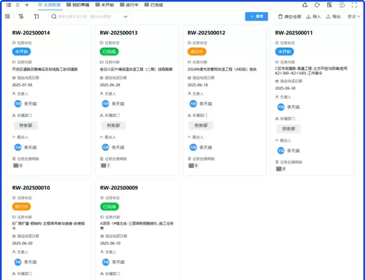The height and width of the screenshot is (280, 365).
Task: Open the search field dropdown arrow
Action: (54, 17)
